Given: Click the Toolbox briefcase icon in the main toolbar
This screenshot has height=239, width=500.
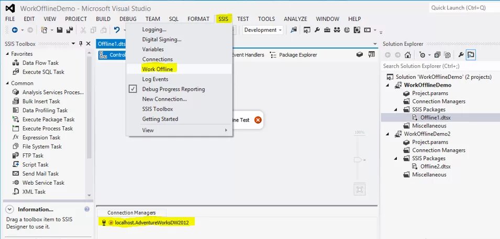Looking at the screenshot, I should click(x=327, y=30).
